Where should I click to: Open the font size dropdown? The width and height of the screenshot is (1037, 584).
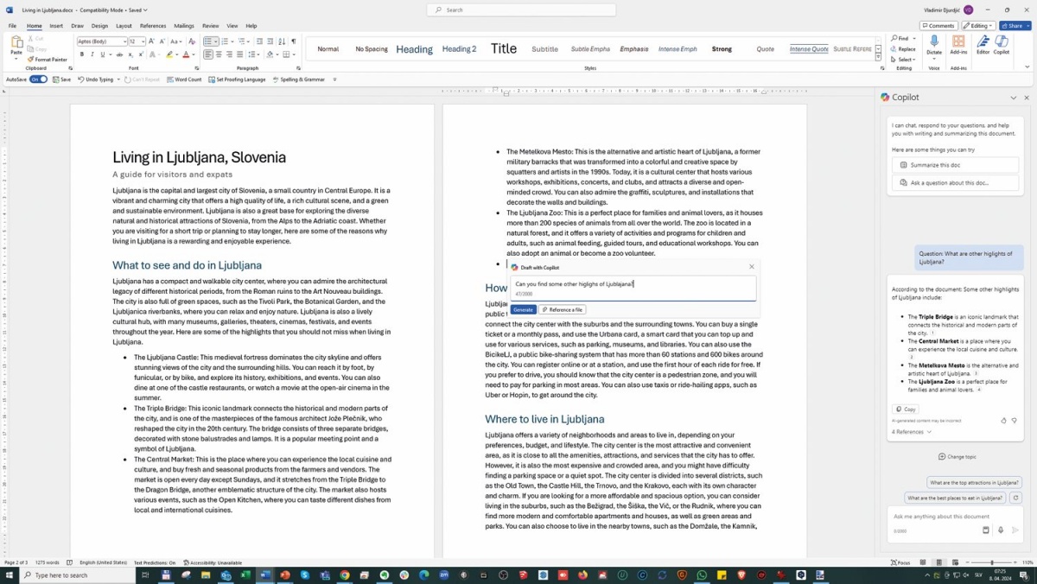tap(142, 41)
